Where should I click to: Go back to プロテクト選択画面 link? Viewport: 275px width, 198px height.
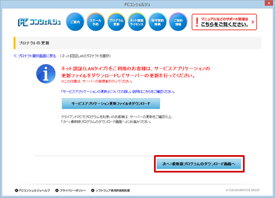(x=35, y=56)
